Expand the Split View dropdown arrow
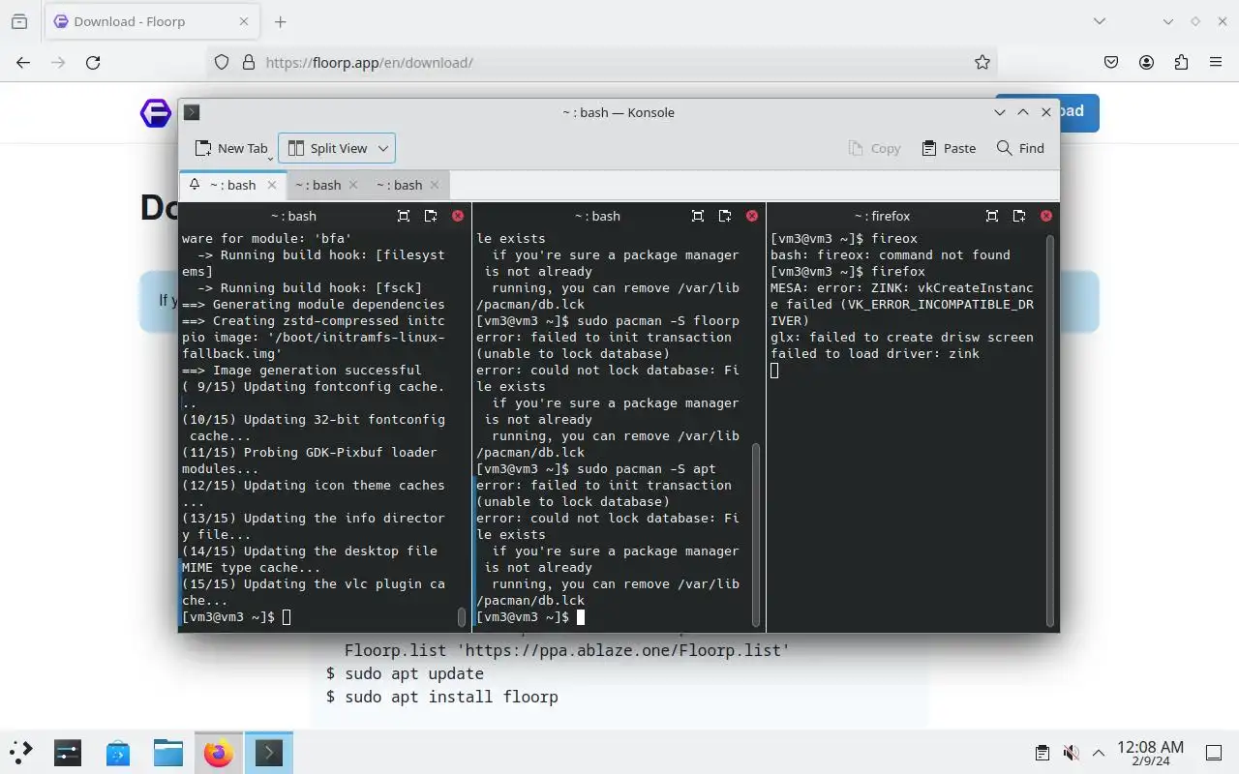Screen dimensions: 1239x774 tap(383, 148)
